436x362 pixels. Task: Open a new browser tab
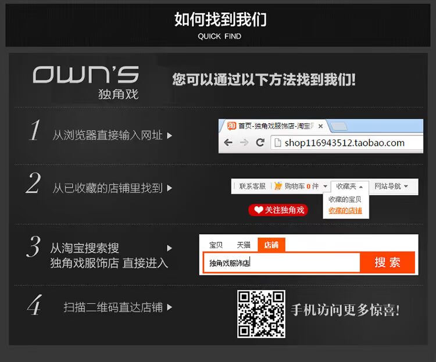coord(339,127)
